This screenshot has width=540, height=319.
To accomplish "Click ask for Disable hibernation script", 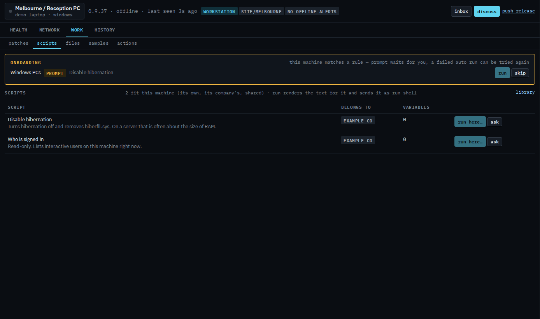I will (494, 122).
